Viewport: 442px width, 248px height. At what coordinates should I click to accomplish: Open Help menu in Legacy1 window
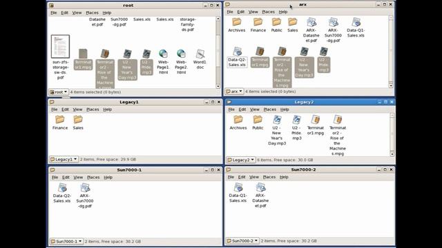[108, 110]
